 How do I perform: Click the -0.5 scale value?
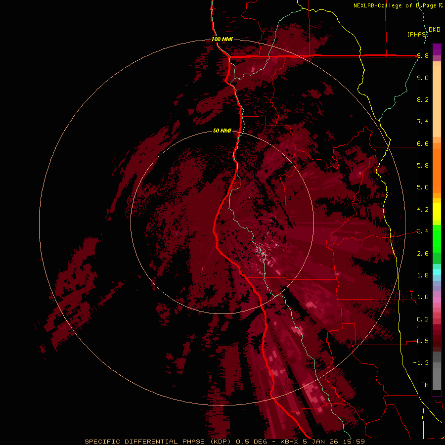click(x=421, y=341)
